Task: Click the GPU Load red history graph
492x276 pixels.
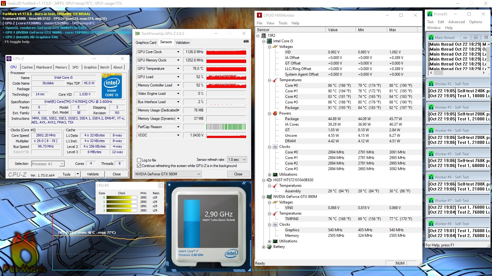Action: click(226, 77)
